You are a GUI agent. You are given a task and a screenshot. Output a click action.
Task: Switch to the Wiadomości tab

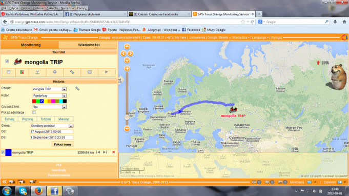click(89, 45)
